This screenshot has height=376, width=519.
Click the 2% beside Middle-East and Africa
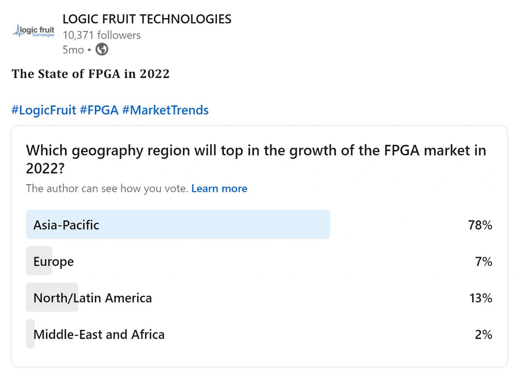(483, 334)
